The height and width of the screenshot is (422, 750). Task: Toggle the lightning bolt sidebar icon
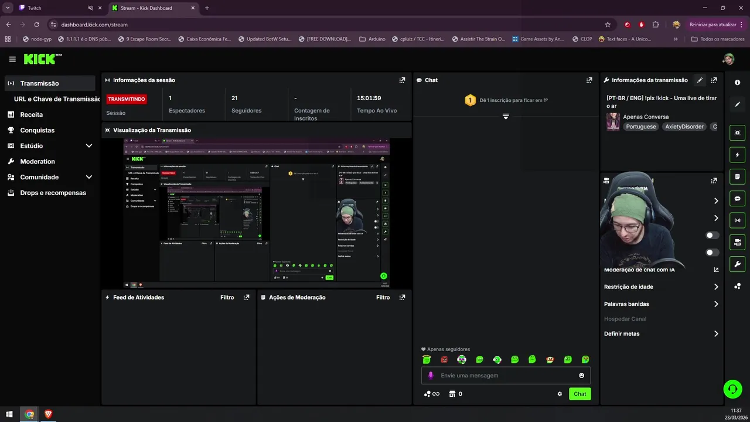click(x=737, y=155)
